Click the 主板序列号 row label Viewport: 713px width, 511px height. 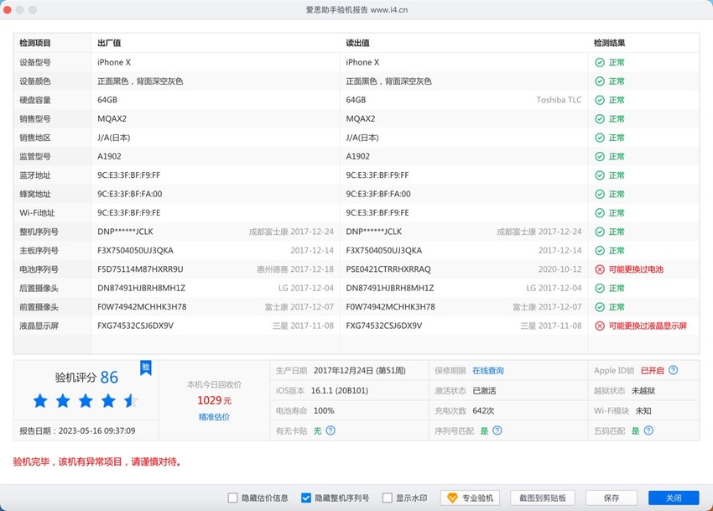pos(39,251)
